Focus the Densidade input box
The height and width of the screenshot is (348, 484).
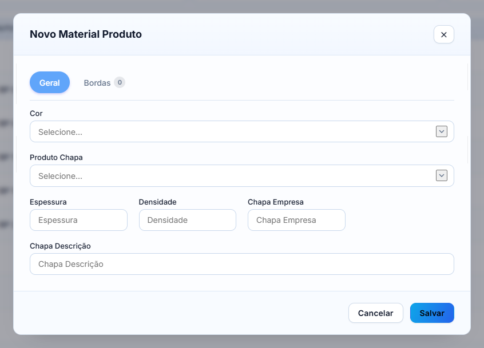(188, 220)
